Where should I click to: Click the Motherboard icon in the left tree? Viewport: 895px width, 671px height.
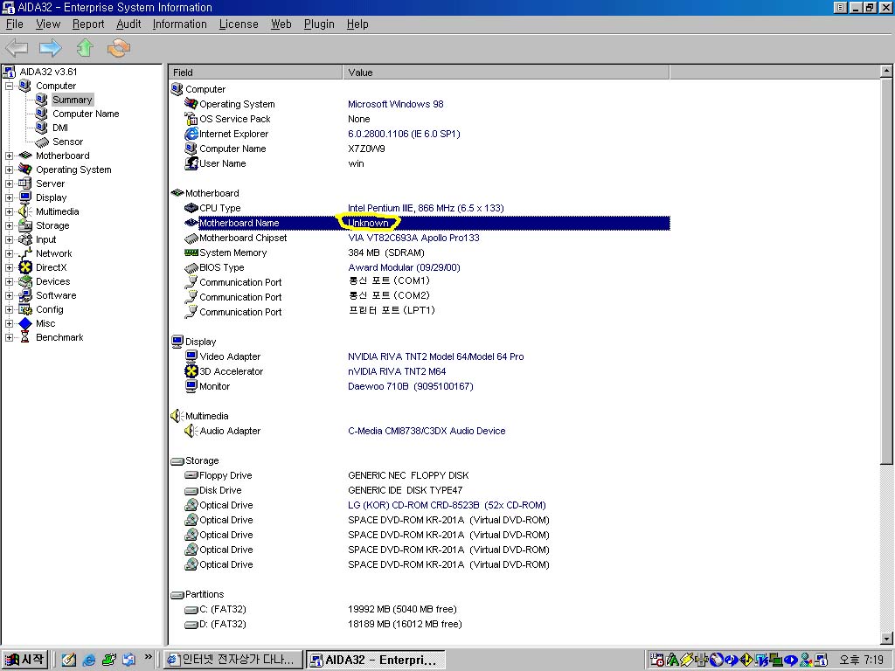pyautogui.click(x=25, y=156)
